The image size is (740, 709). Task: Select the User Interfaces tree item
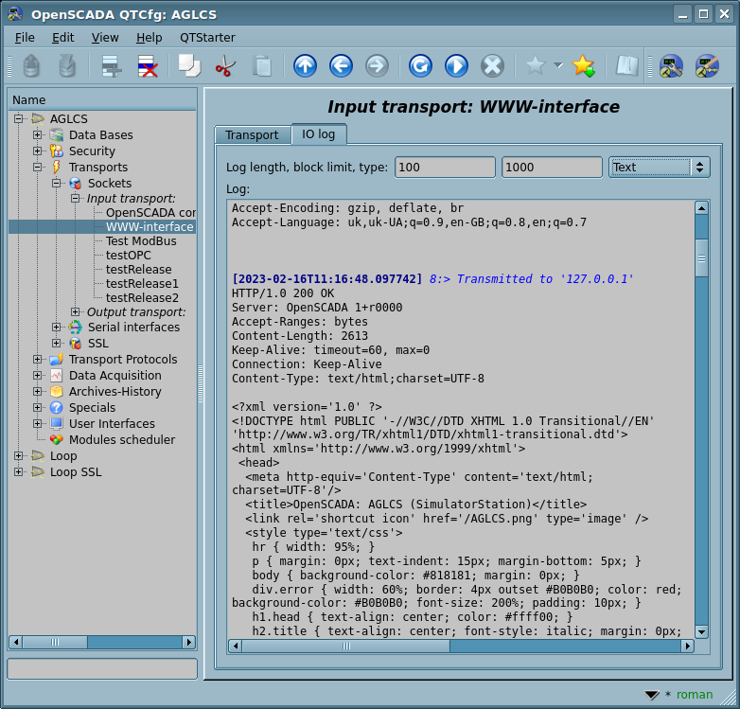[112, 423]
